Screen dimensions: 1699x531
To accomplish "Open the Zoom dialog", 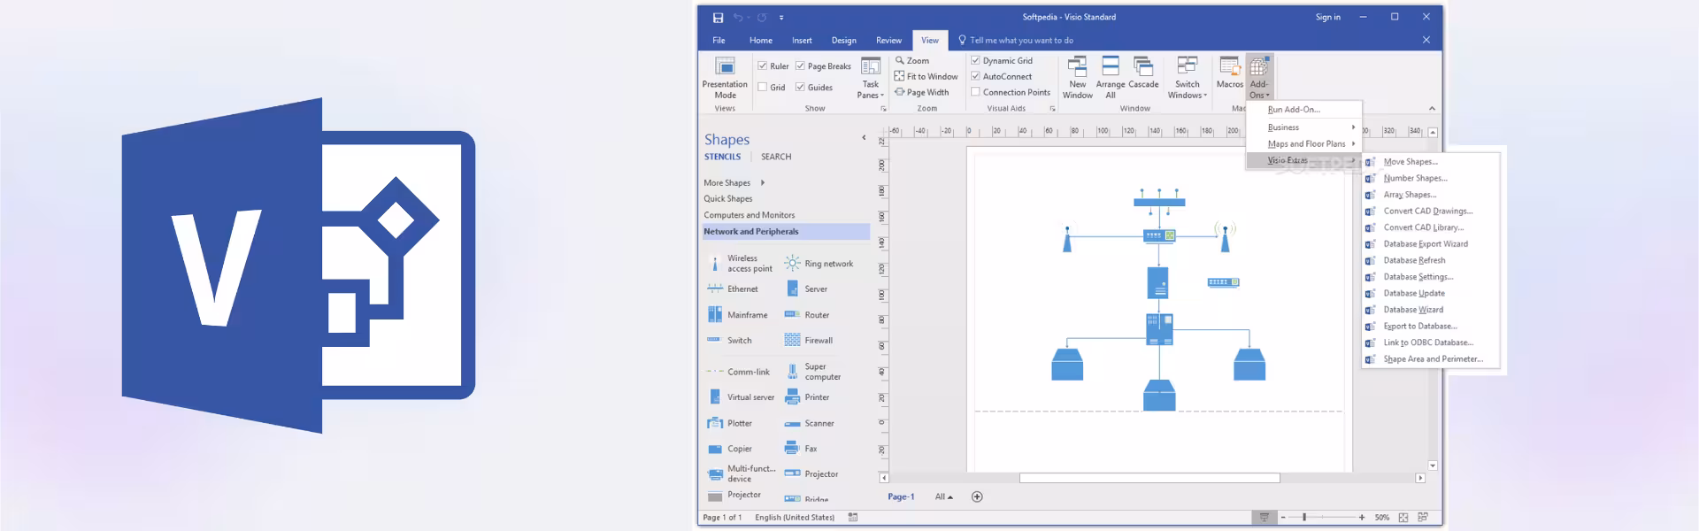I will click(x=912, y=61).
